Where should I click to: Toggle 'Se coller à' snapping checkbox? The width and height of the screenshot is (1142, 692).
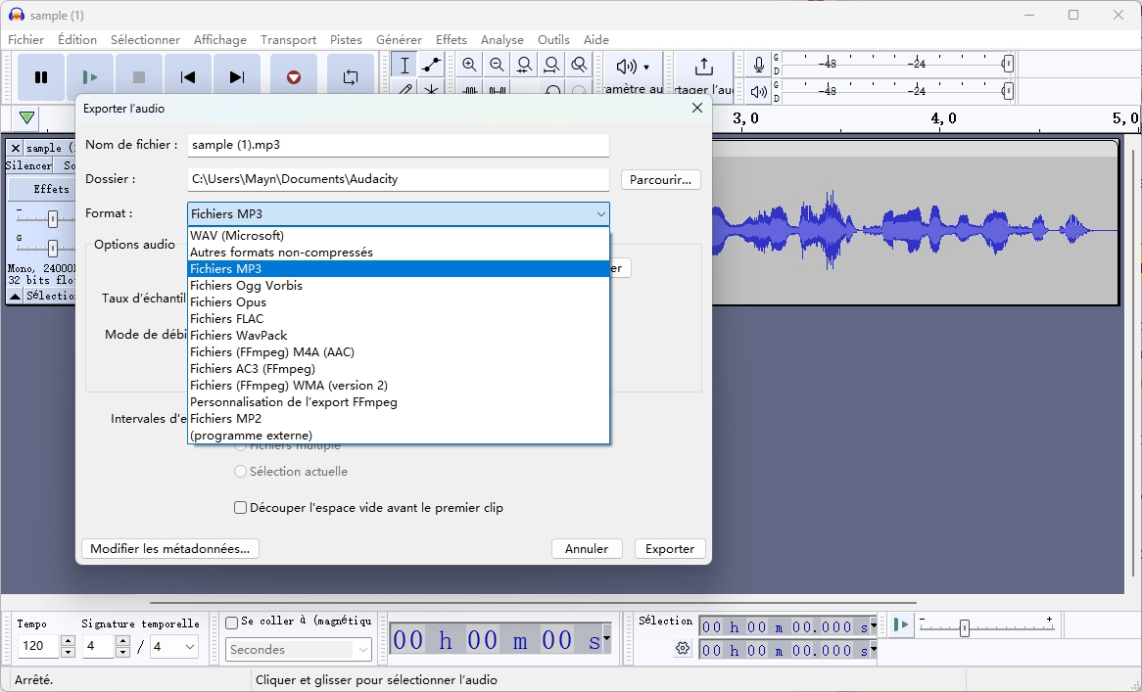click(x=232, y=622)
